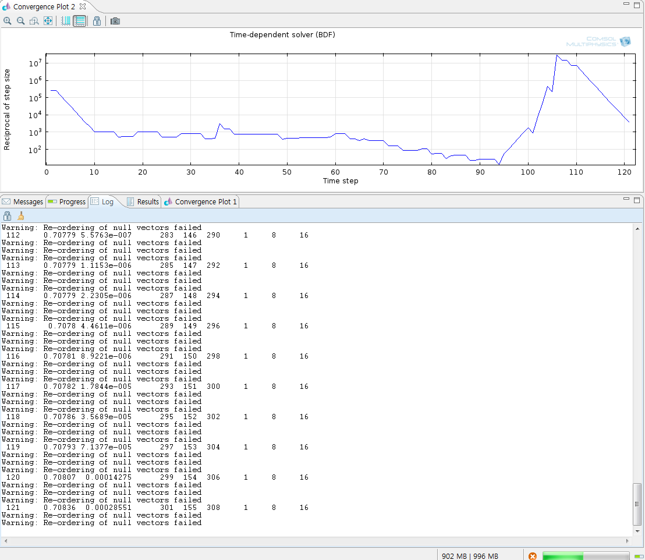Click the log horizontal scroll right arrow
Screen dimensions: 645x560
(x=628, y=541)
